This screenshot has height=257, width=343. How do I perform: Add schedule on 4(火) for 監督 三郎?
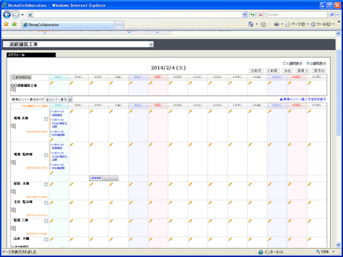click(51, 221)
